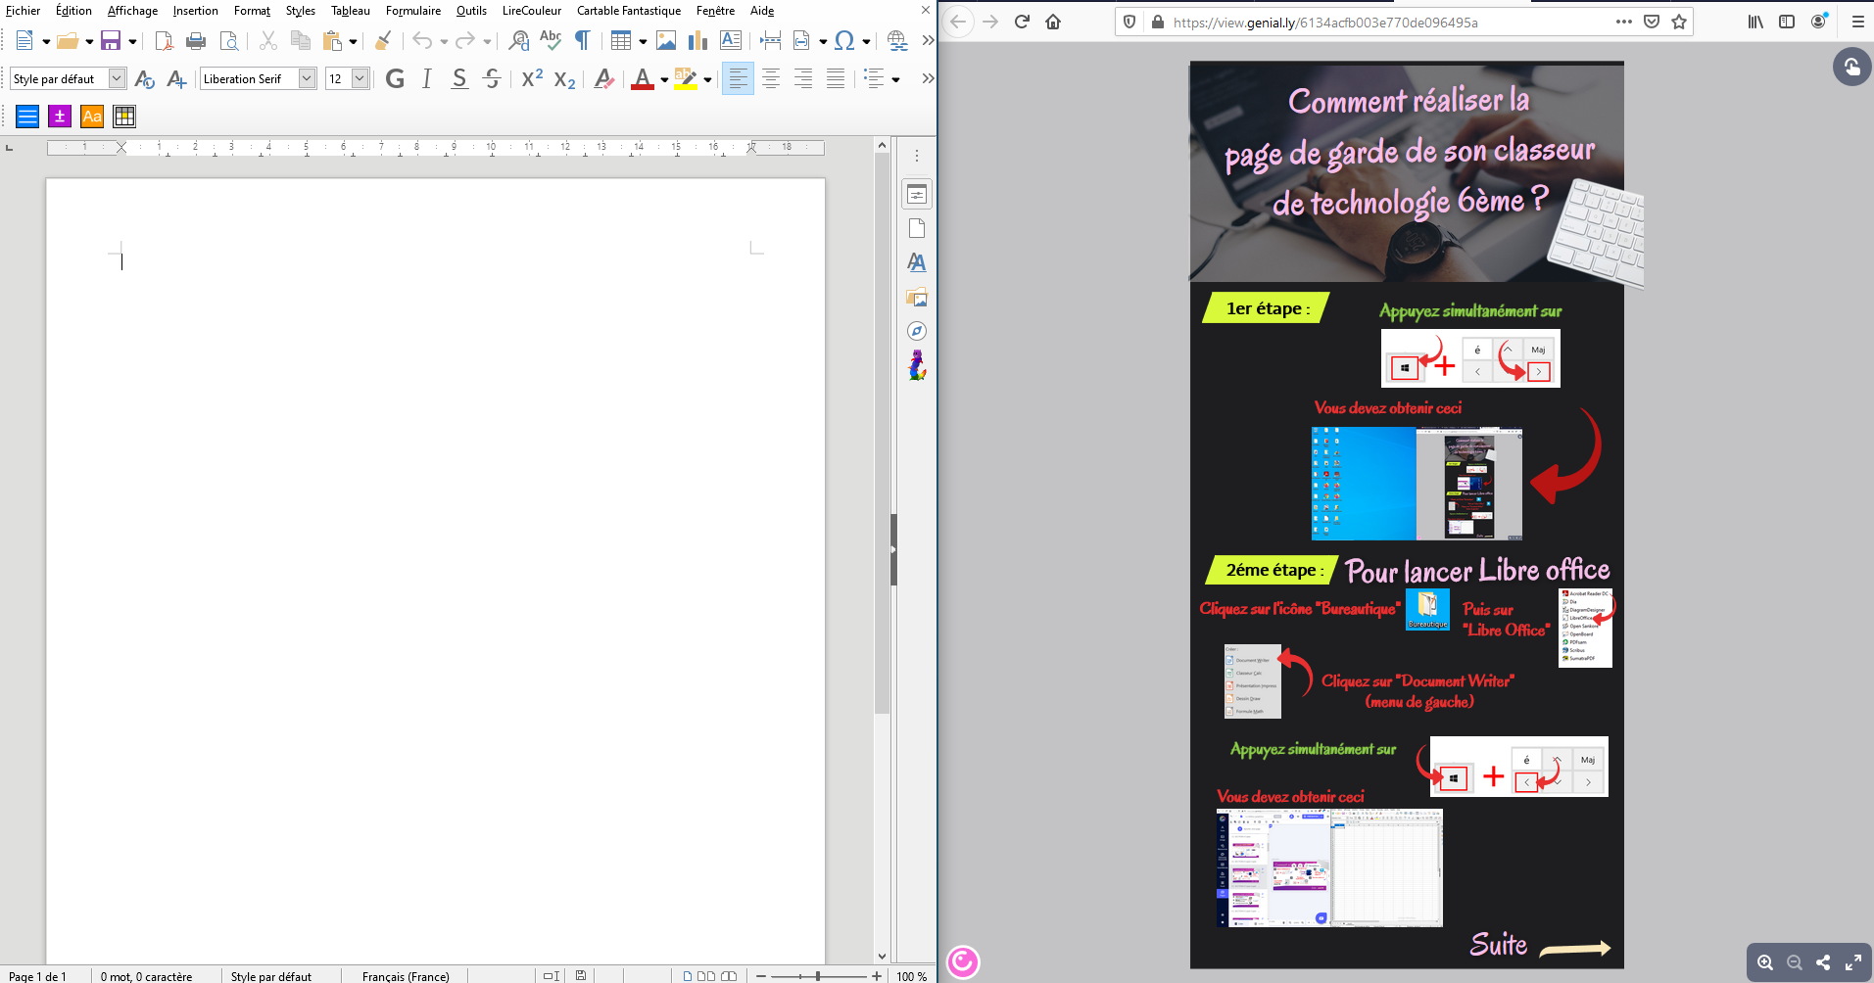The height and width of the screenshot is (983, 1874).
Task: Toggle italic I formatting
Action: 427,78
